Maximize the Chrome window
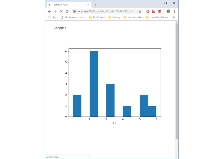Image resolution: width=224 pixels, height=159 pixels. pos(166,3)
